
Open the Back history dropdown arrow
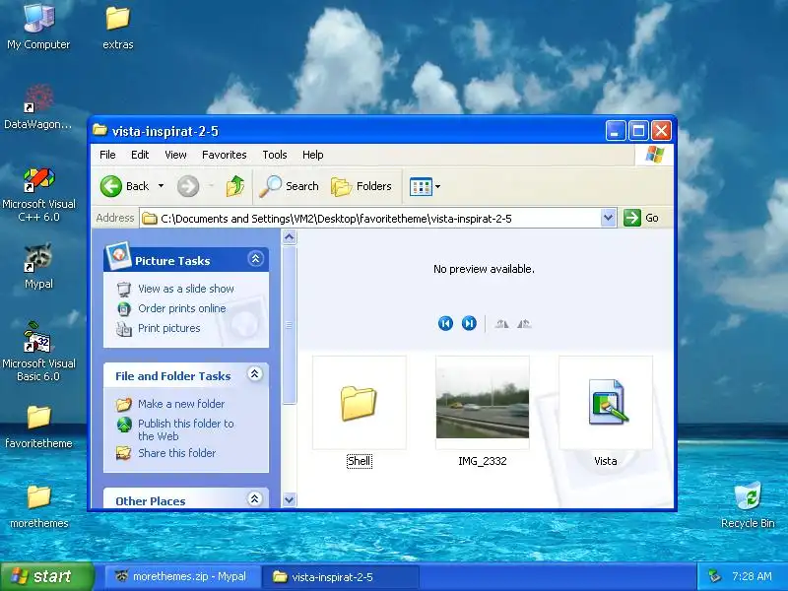pos(161,186)
